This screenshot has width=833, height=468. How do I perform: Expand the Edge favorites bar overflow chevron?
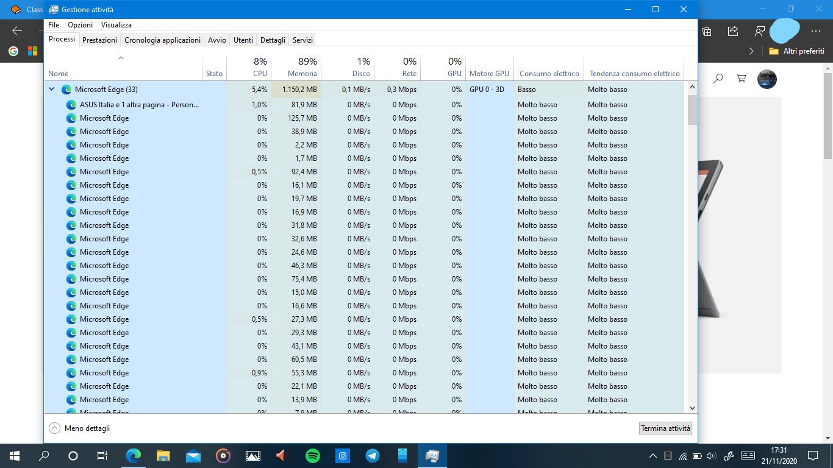click(751, 51)
